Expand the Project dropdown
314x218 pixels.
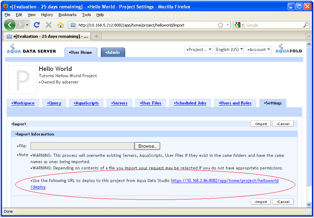click(x=199, y=50)
